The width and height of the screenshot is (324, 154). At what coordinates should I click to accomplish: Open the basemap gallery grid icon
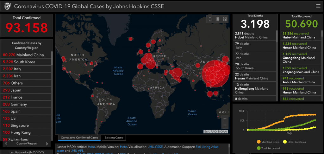pos(225,19)
